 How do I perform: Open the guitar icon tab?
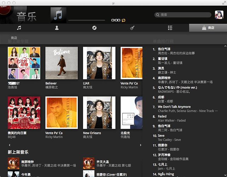pyautogui.click(x=132, y=28)
